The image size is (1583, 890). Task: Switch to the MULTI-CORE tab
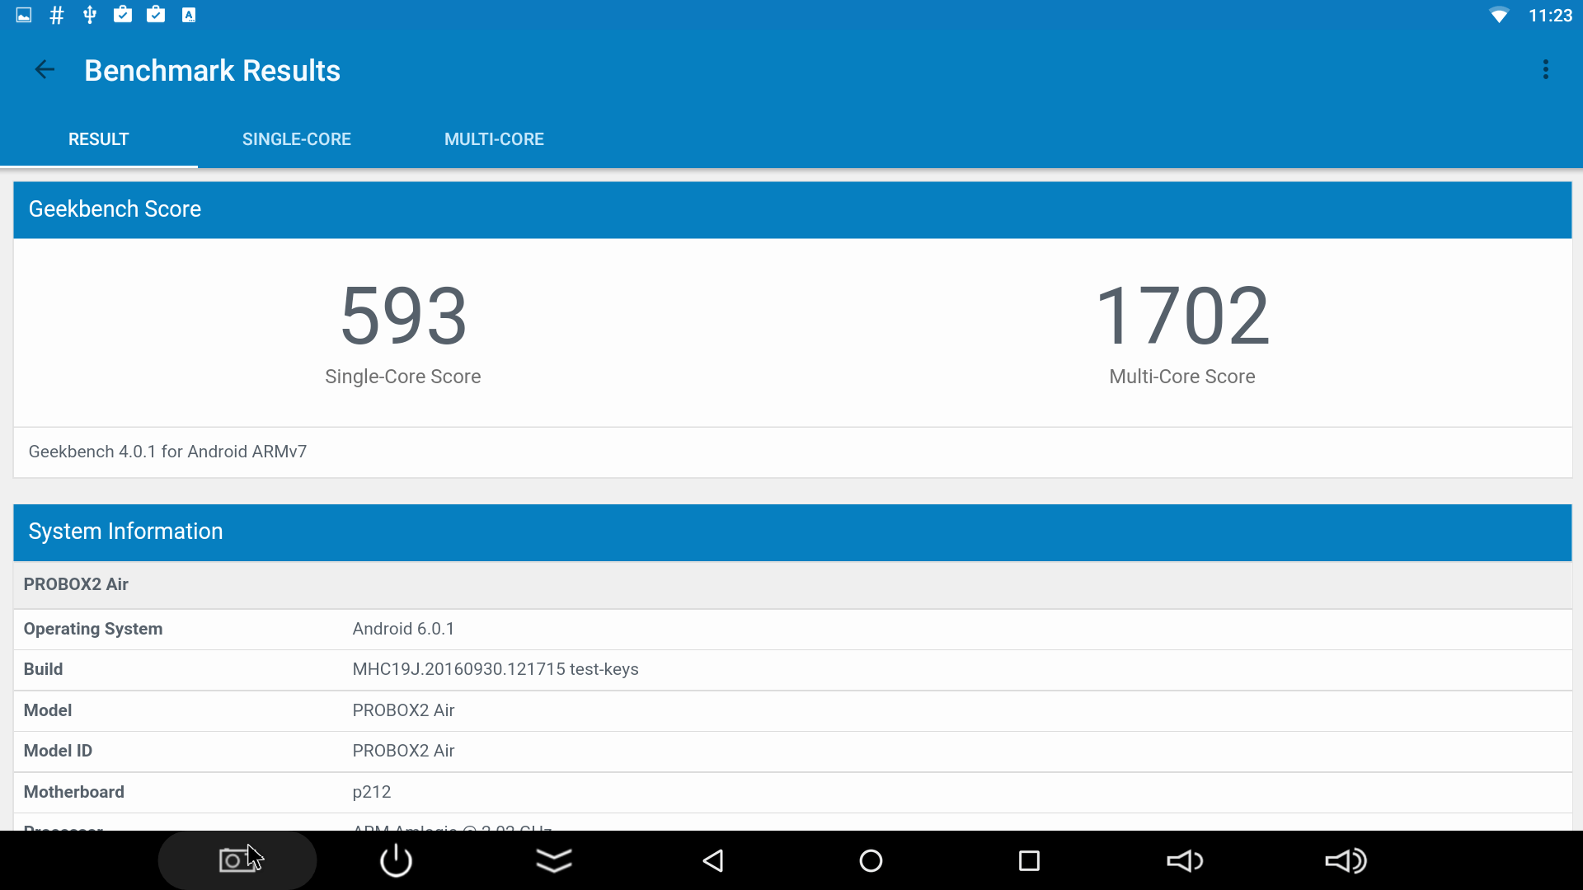pos(494,139)
